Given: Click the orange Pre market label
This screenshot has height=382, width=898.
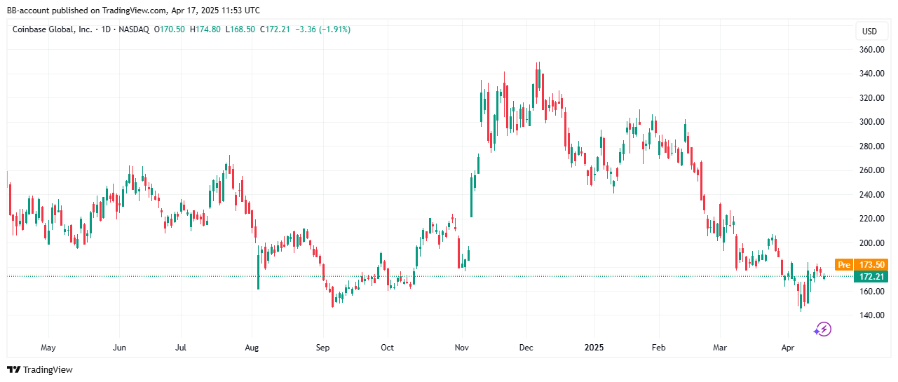Looking at the screenshot, I should click(x=844, y=265).
